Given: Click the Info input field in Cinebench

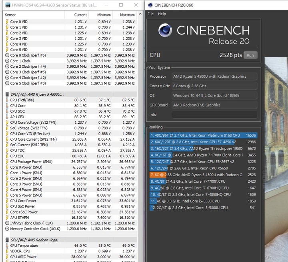Looking at the screenshot, I should pyautogui.click(x=214, y=115).
